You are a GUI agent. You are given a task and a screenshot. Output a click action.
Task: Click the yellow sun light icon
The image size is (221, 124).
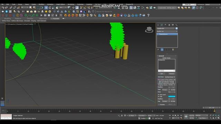[46, 11]
